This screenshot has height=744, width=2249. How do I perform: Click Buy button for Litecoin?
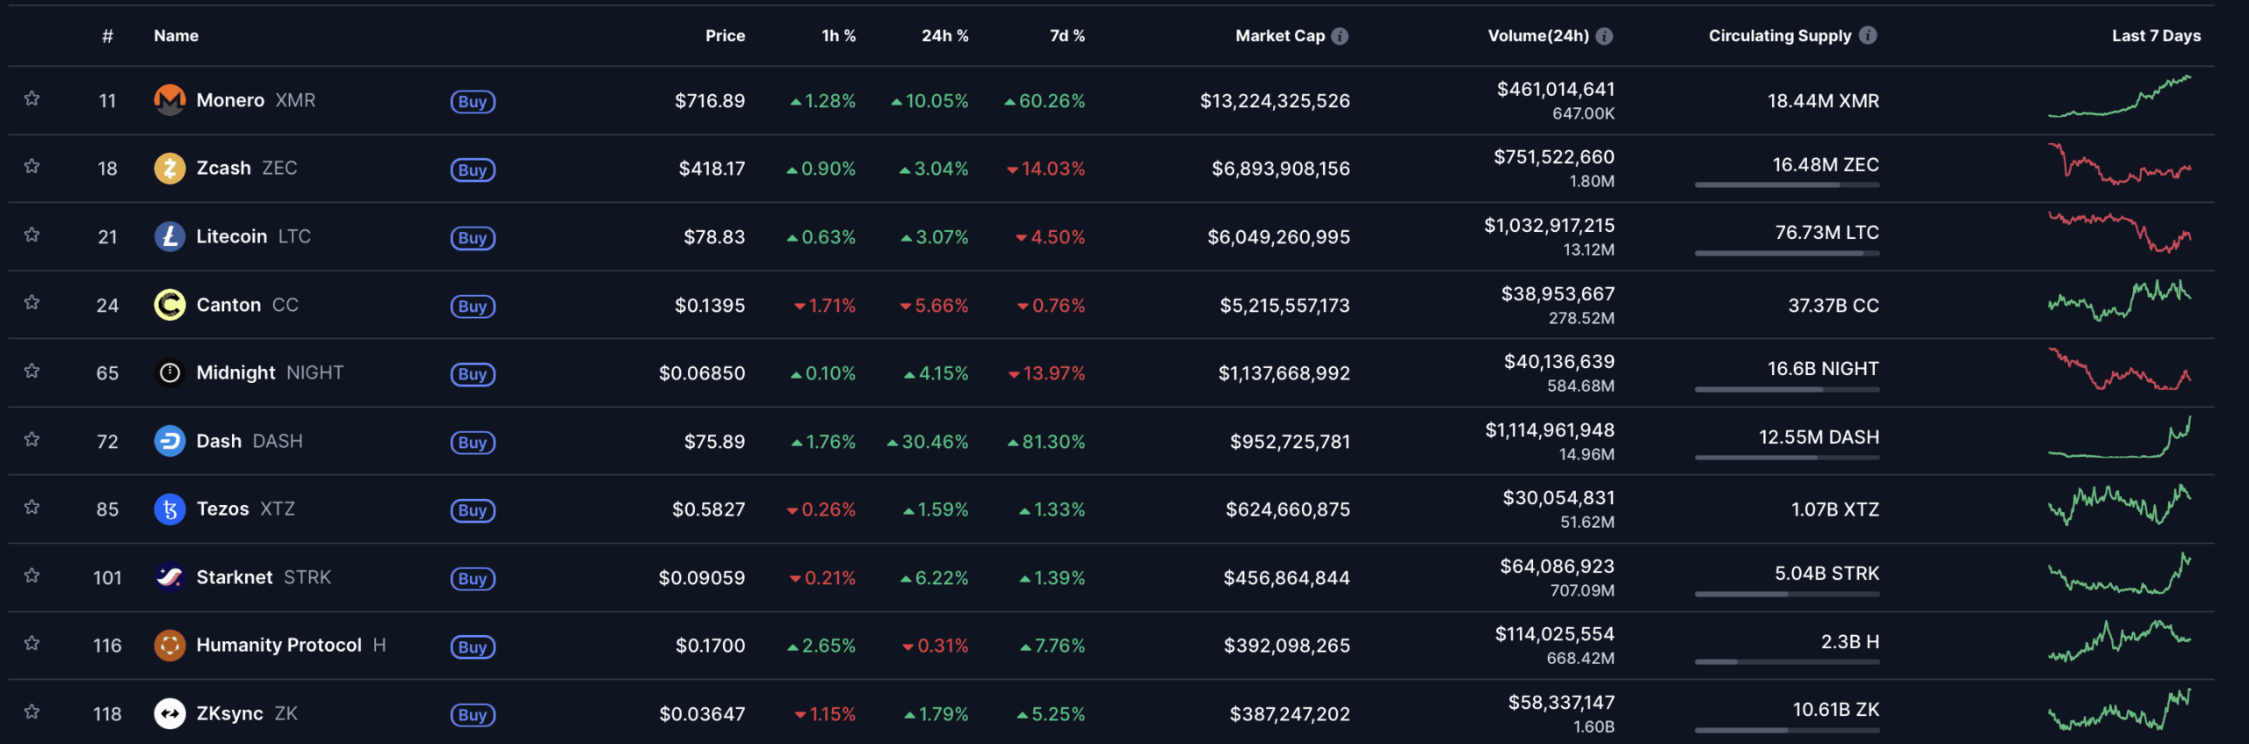pos(473,238)
